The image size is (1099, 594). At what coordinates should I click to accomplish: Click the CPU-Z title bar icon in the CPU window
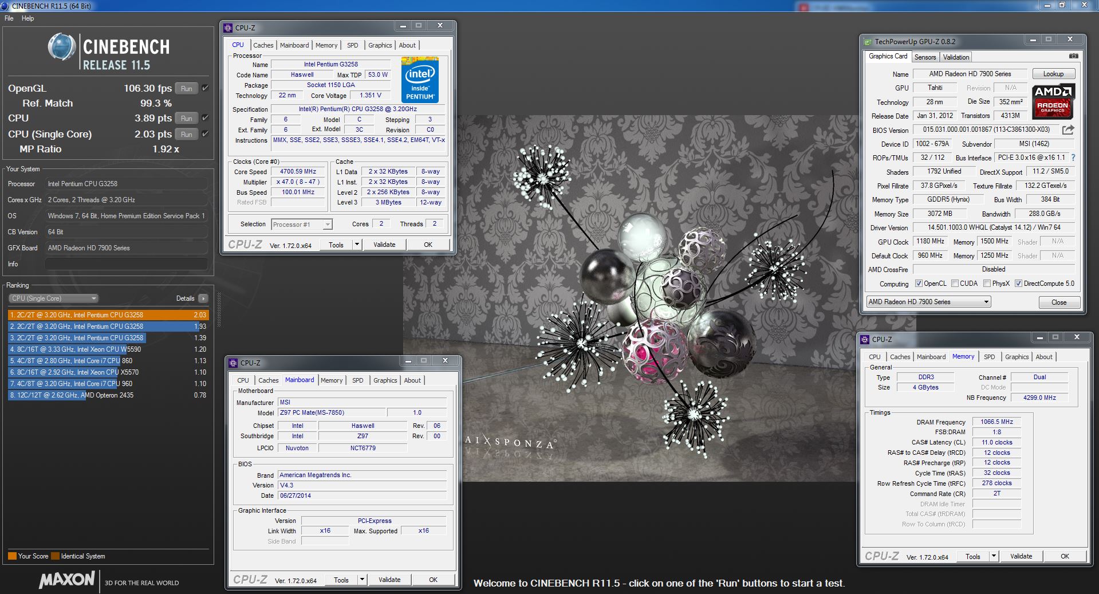(228, 27)
